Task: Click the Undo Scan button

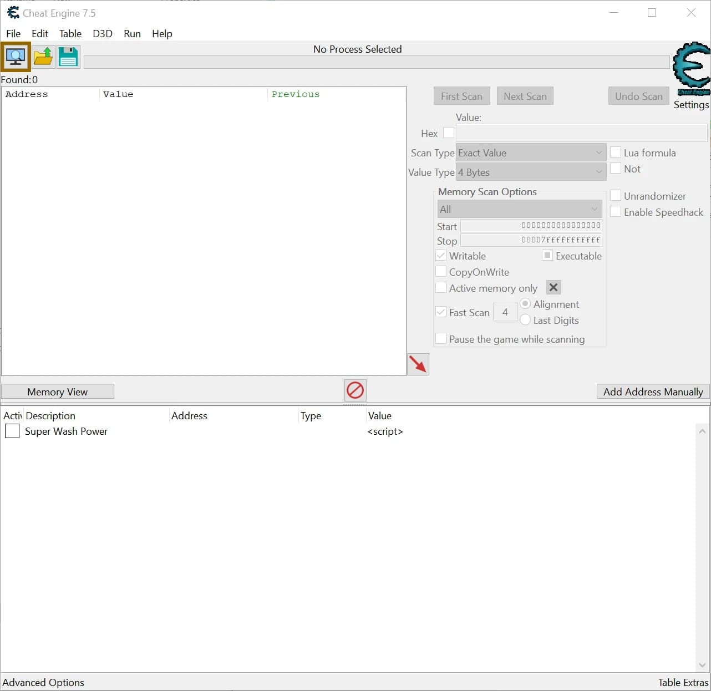Action: 639,96
